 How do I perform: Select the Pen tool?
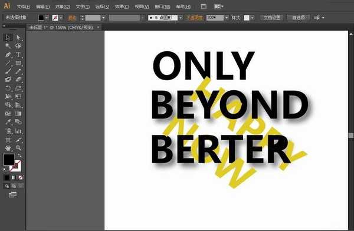pos(8,55)
